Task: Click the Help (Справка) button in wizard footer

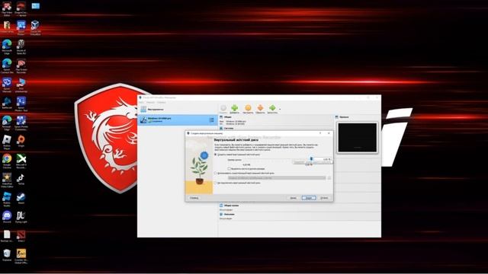Action: click(x=194, y=198)
